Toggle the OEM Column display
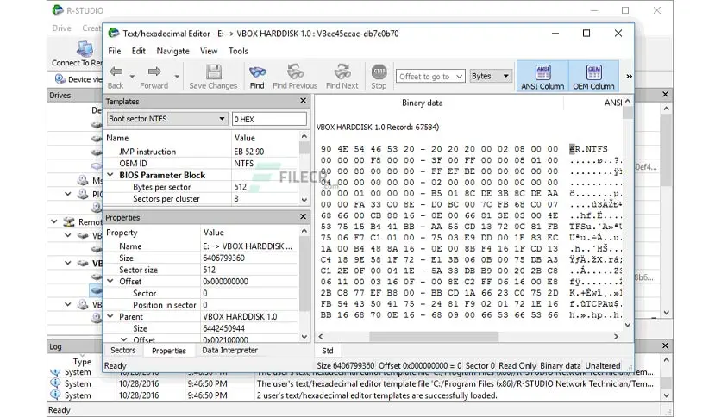The width and height of the screenshot is (721, 417). (x=594, y=76)
